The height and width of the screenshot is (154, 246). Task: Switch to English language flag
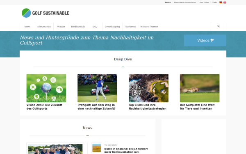click(x=225, y=2)
